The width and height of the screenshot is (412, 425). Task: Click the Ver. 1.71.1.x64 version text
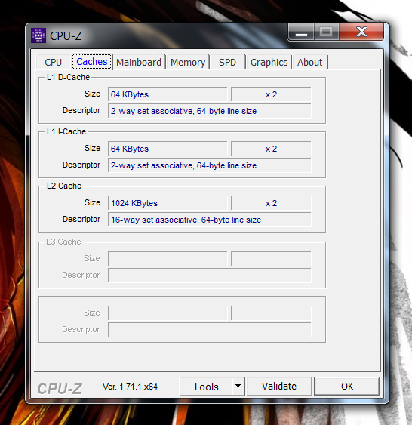point(130,387)
